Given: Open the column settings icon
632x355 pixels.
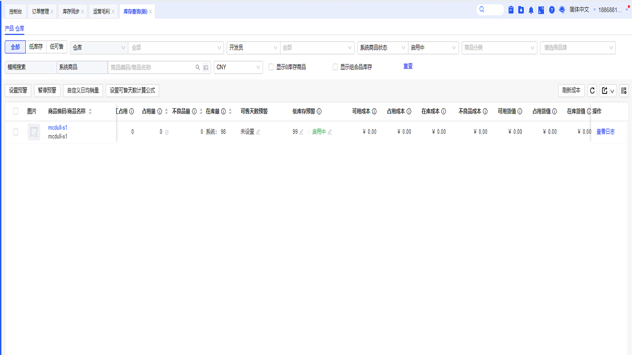Looking at the screenshot, I should [x=624, y=91].
